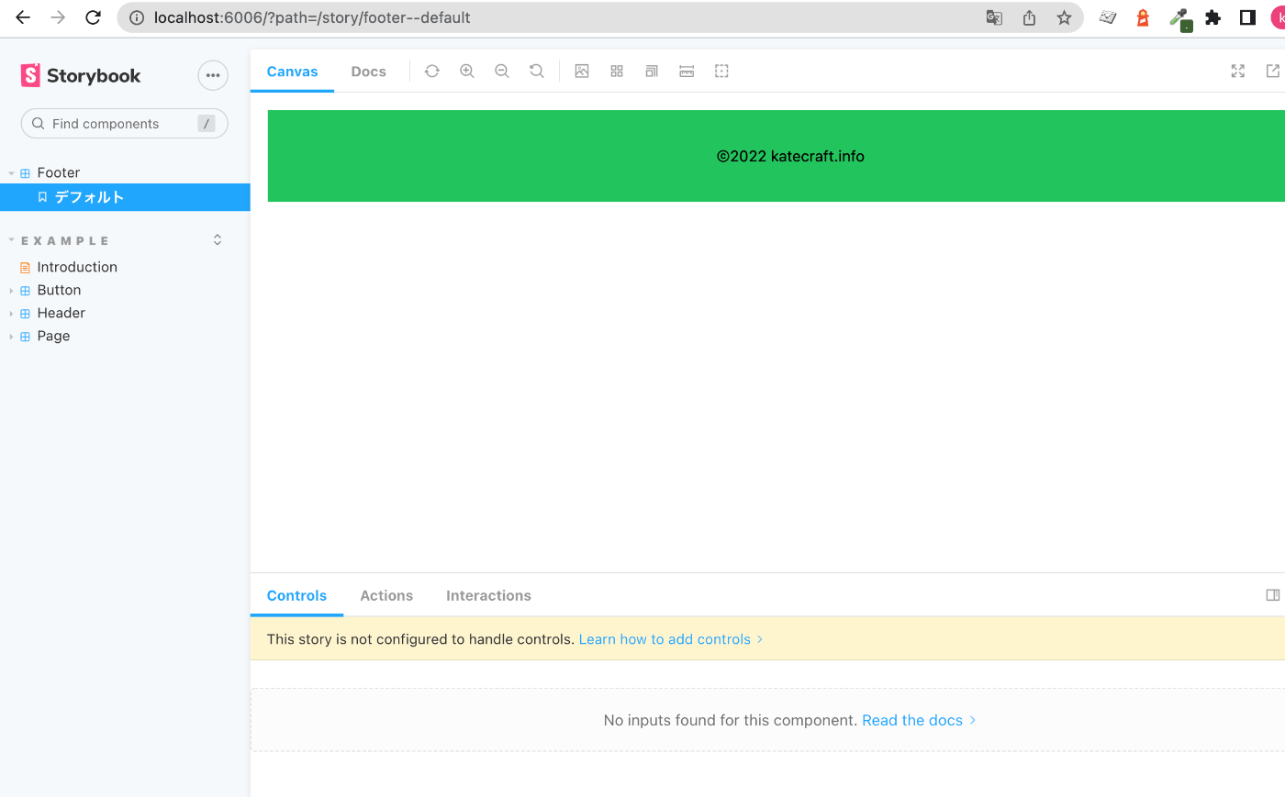Change the preview background
This screenshot has height=797, width=1285.
pyautogui.click(x=582, y=72)
